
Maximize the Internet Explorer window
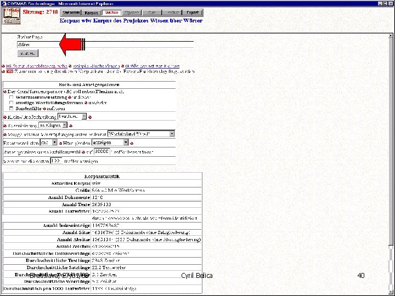(385, 3)
